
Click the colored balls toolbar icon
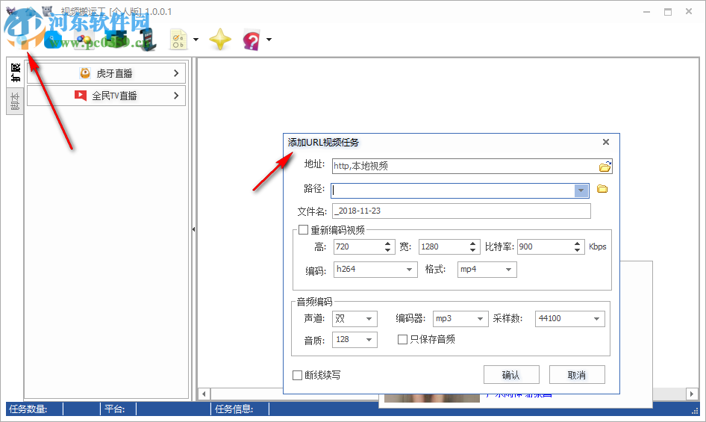coord(84,40)
